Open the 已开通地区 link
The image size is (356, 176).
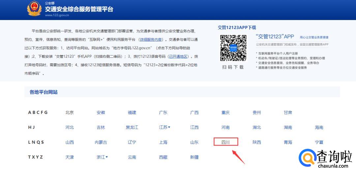[178, 56]
